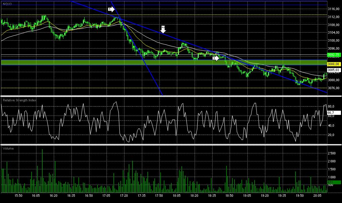Click the 17:35 time axis label
The image size is (342, 203).
(x=142, y=196)
